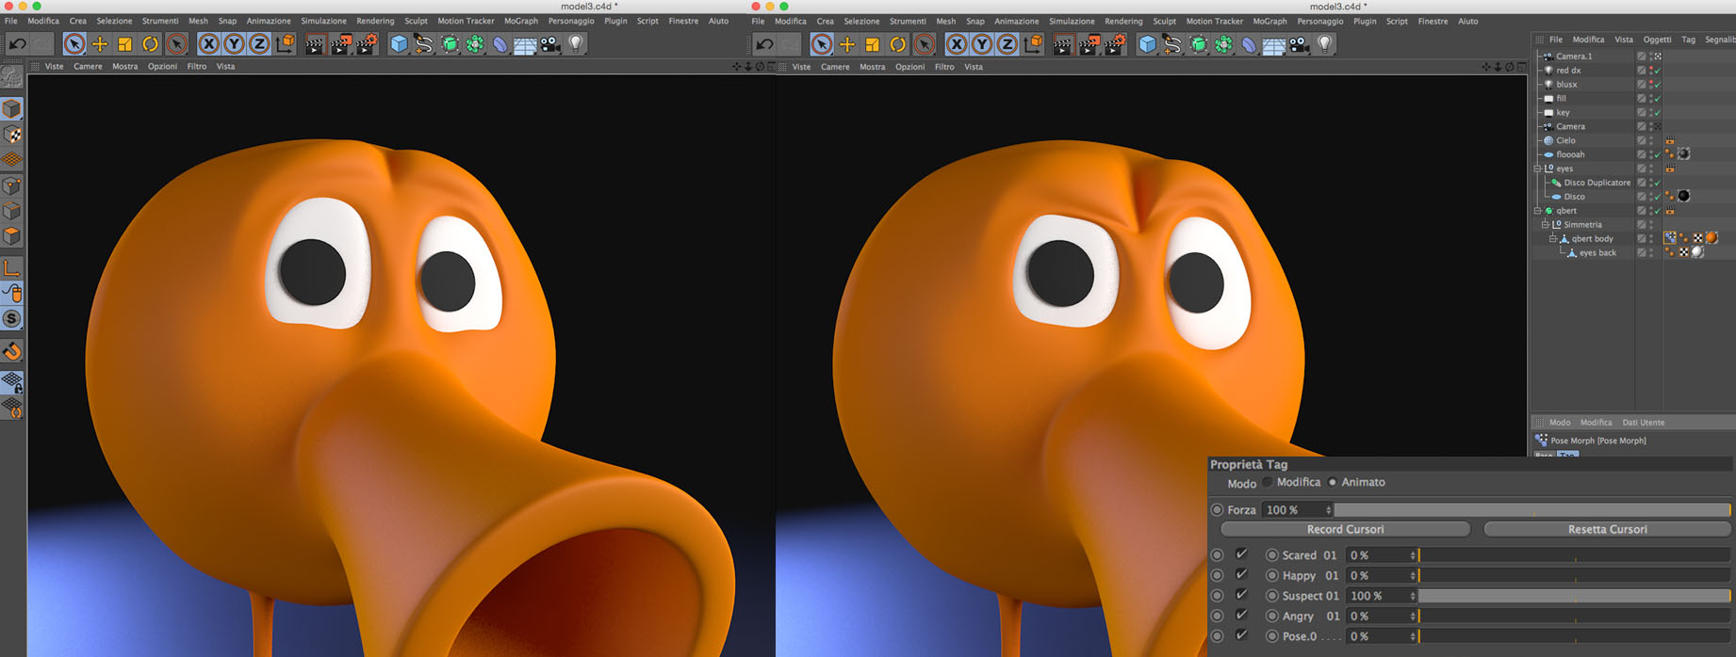Click the Happy 01 percentage field
Viewport: 1736px width, 657px height.
click(1381, 576)
